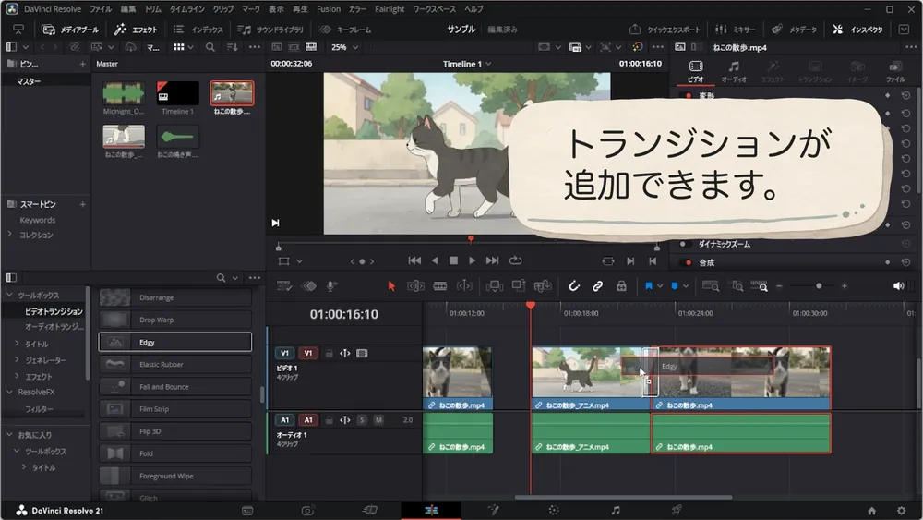
Task: Toggle Position lock icon
Action: pyautogui.click(x=621, y=286)
